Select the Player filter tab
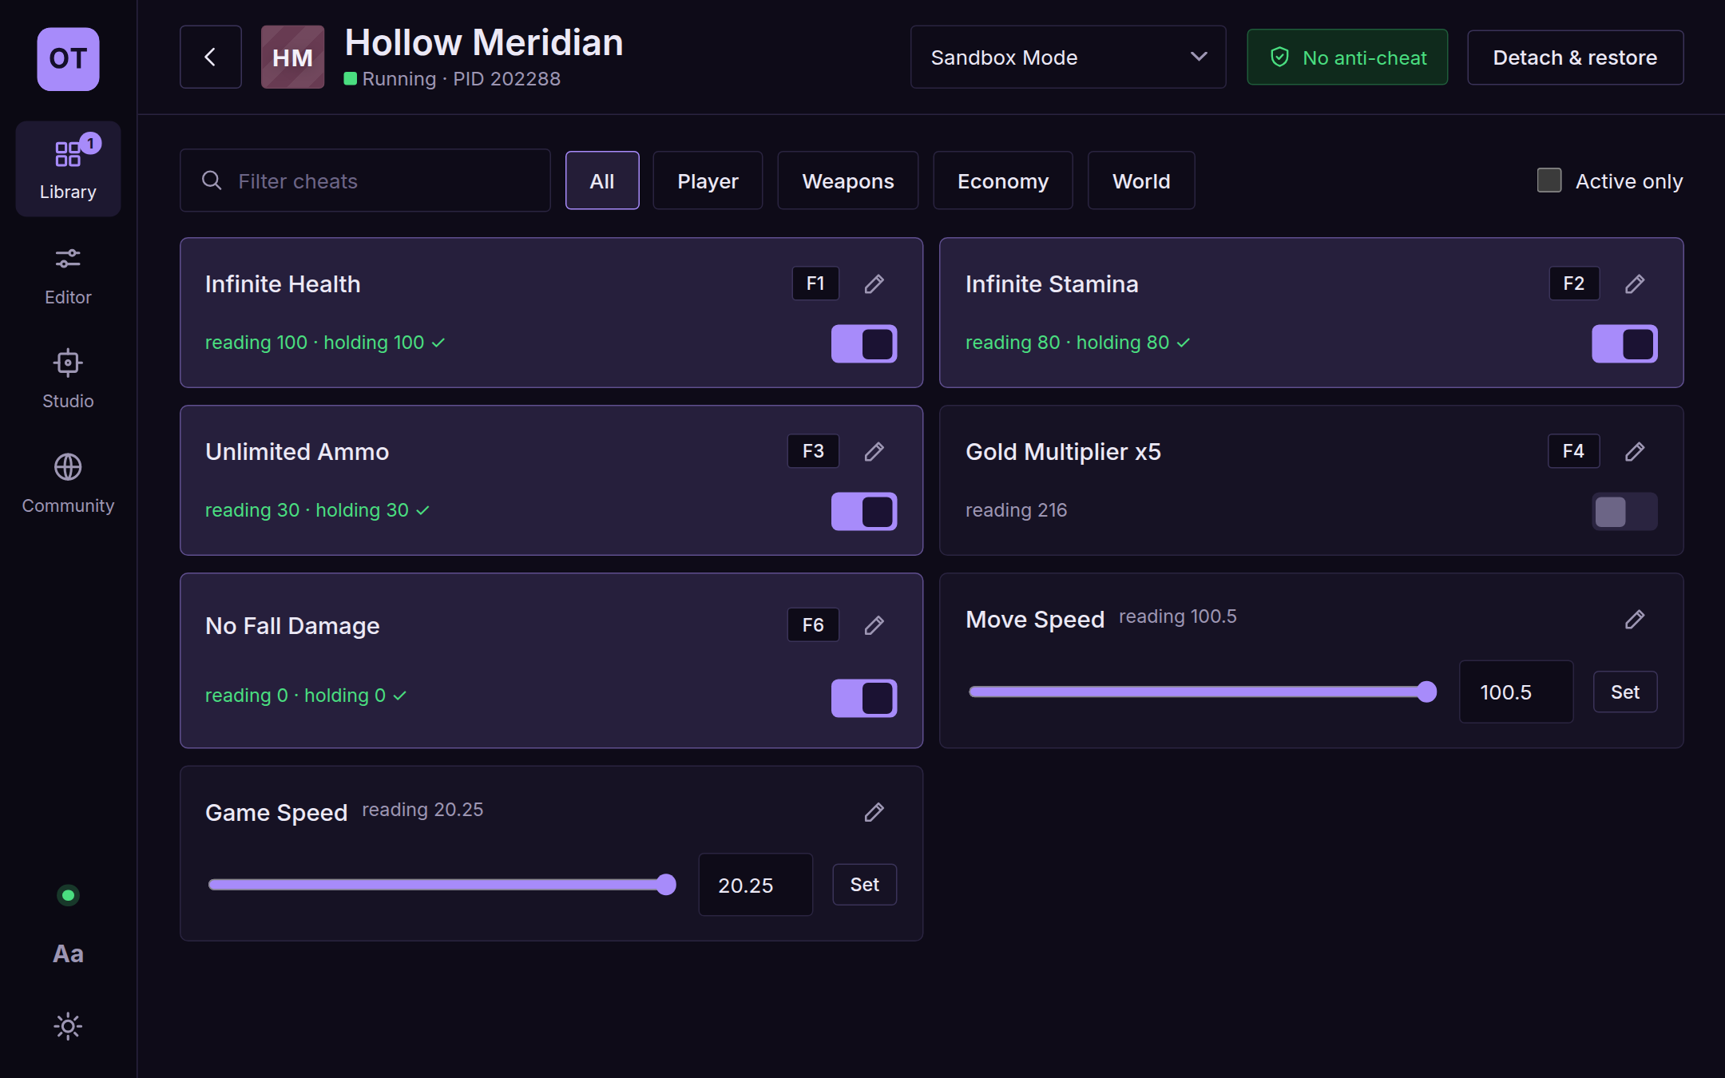Screen dimensions: 1725x1078 (708, 180)
